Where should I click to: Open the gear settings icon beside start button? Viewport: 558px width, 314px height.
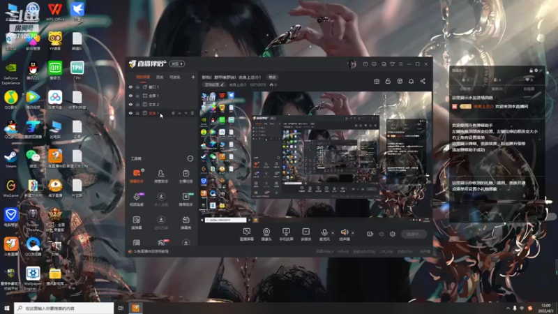[x=393, y=234]
